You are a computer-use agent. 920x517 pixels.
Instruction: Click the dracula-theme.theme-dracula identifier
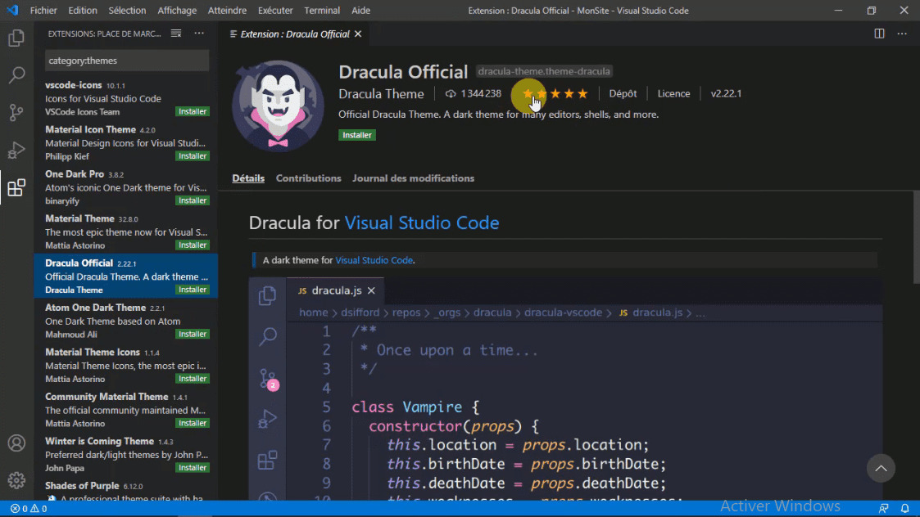tap(544, 71)
